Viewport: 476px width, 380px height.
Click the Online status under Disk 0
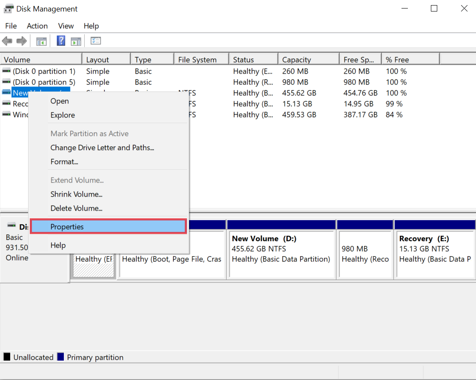tap(17, 258)
